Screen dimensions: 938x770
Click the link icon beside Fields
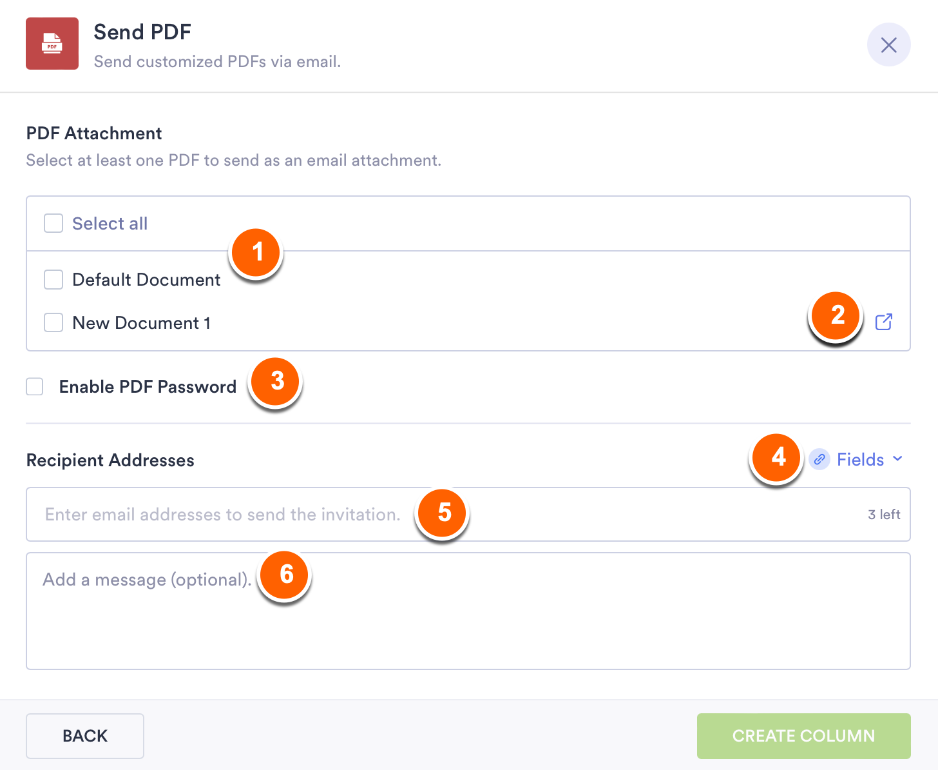coord(819,460)
